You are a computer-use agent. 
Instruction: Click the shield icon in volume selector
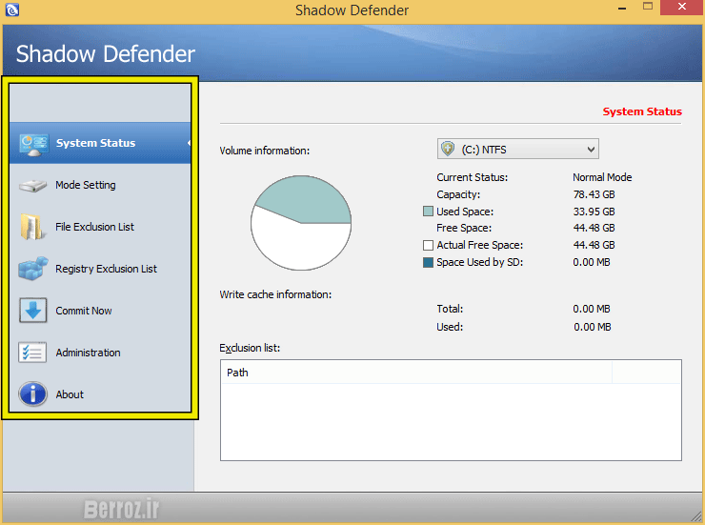pos(448,149)
